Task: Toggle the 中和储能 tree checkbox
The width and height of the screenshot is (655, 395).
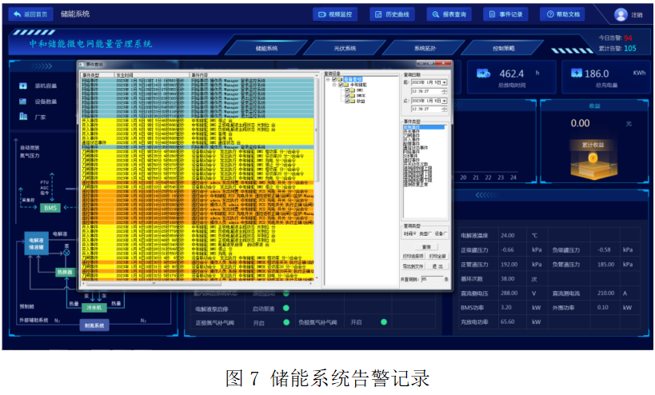Action: (x=341, y=85)
